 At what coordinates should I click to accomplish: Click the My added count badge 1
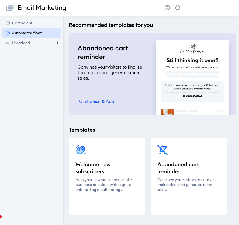tap(57, 43)
